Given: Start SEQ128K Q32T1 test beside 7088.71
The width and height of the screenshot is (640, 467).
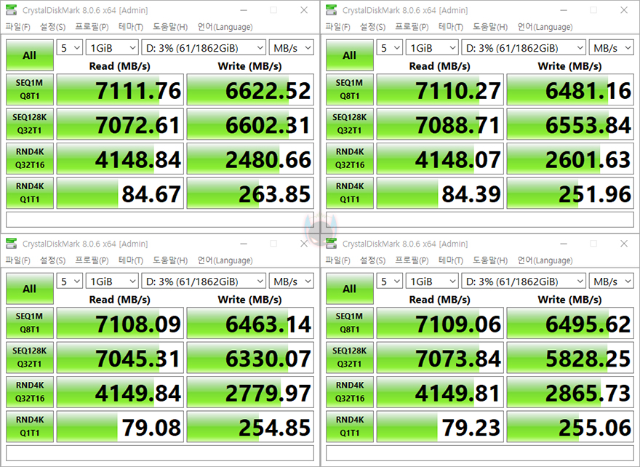Looking at the screenshot, I should pyautogui.click(x=350, y=124).
